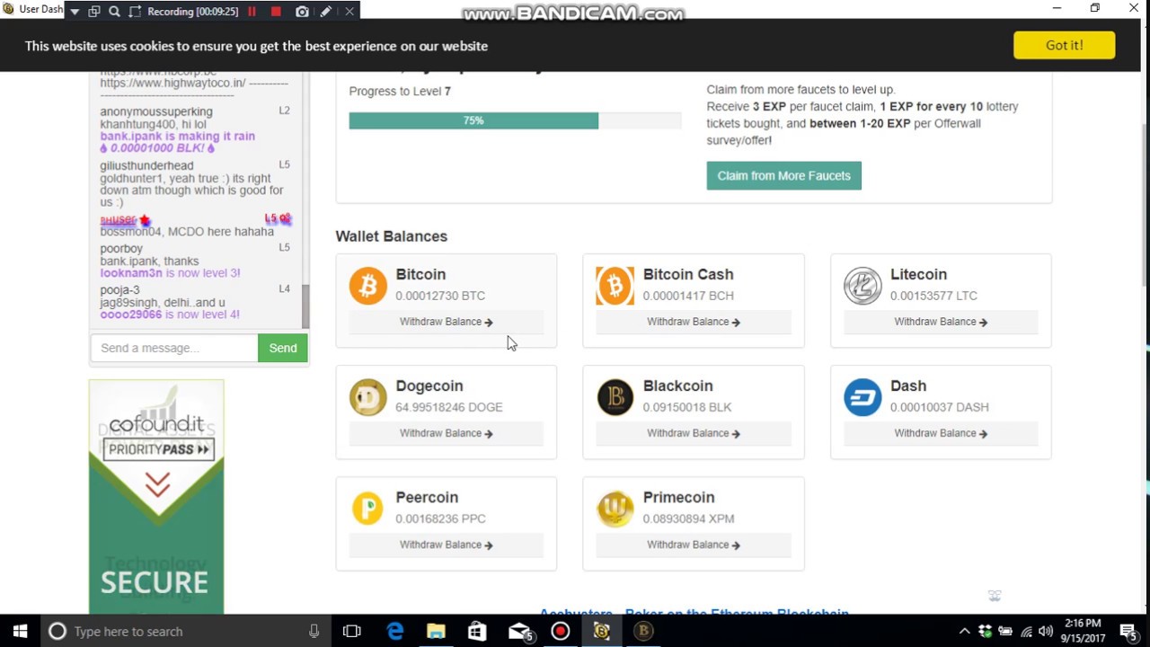Image resolution: width=1150 pixels, height=647 pixels.
Task: Click the Blackcoin coin logo
Action: (615, 397)
